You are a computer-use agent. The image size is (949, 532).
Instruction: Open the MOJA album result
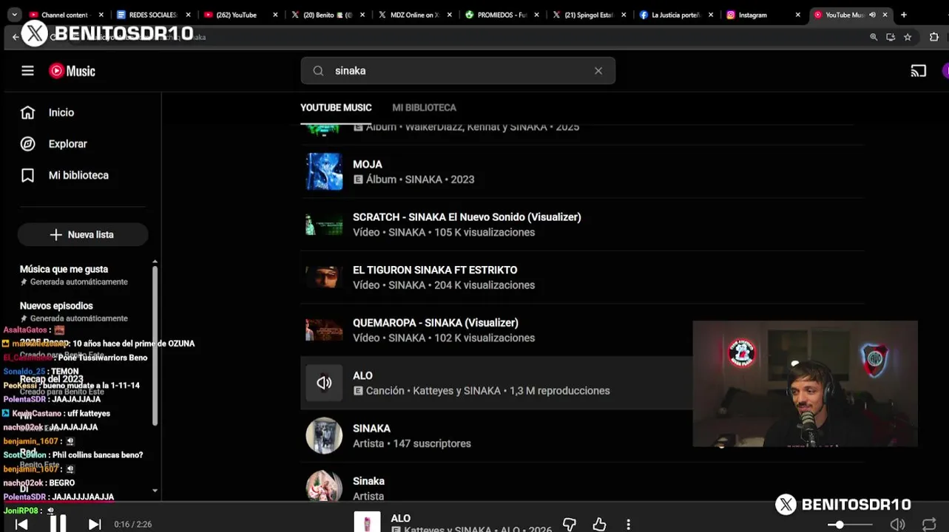582,171
